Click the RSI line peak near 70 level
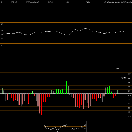This screenshot has width=132, height=132. click(x=85, y=29)
